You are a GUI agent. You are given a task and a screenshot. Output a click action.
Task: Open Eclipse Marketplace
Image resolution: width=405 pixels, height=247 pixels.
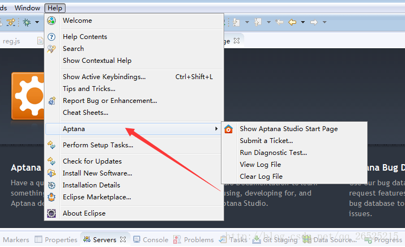click(134, 197)
